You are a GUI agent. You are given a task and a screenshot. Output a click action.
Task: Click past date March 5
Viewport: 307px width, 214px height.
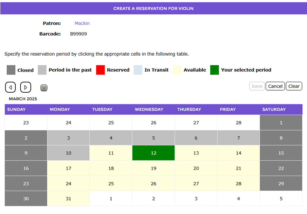coord(153,138)
